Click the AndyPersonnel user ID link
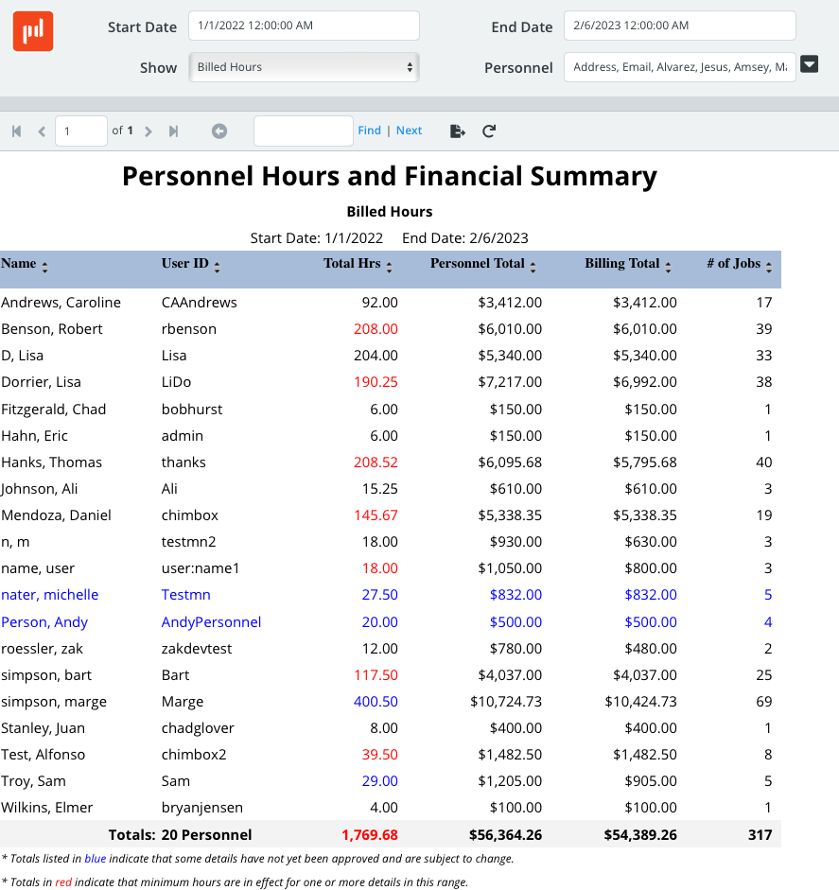The height and width of the screenshot is (890, 839). (x=211, y=622)
